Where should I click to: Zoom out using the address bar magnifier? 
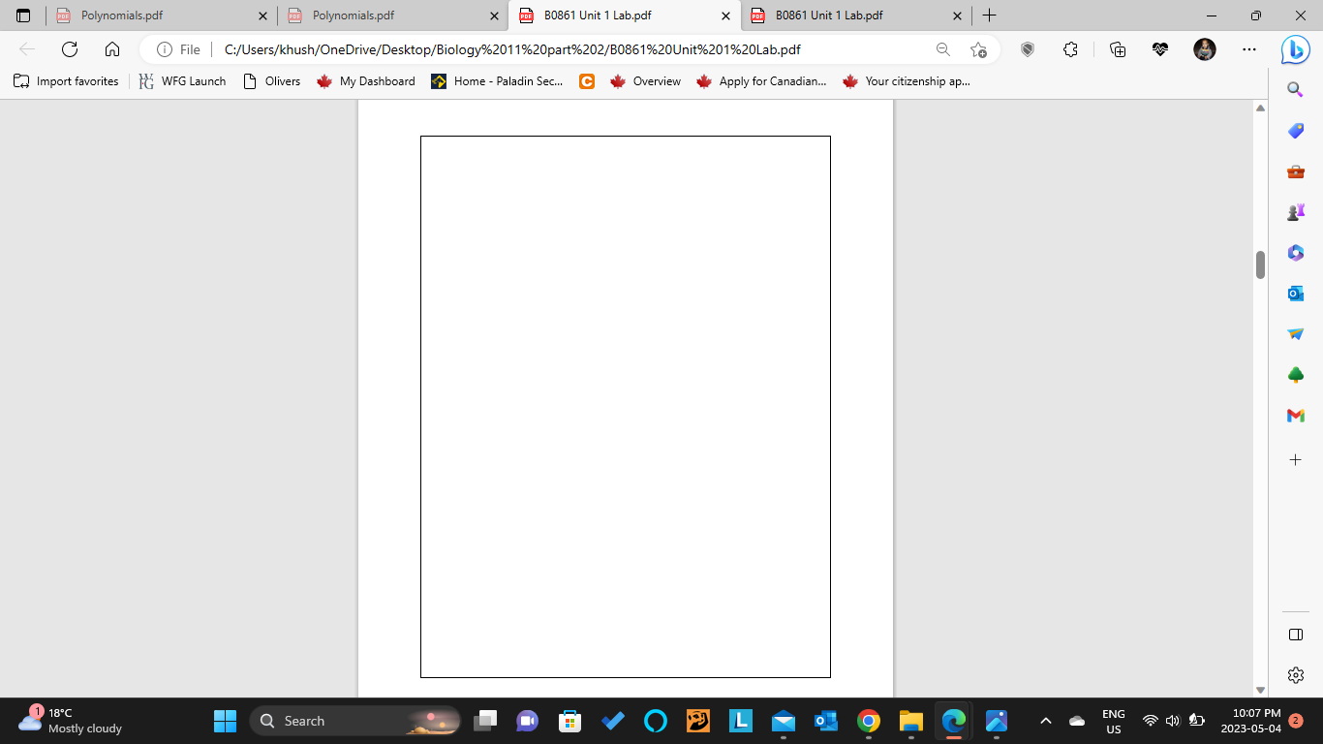tap(942, 49)
